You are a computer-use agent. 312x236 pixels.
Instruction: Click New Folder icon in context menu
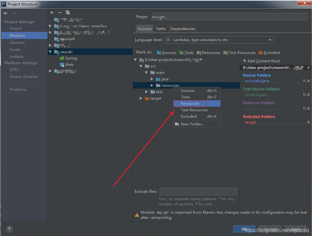click(177, 124)
